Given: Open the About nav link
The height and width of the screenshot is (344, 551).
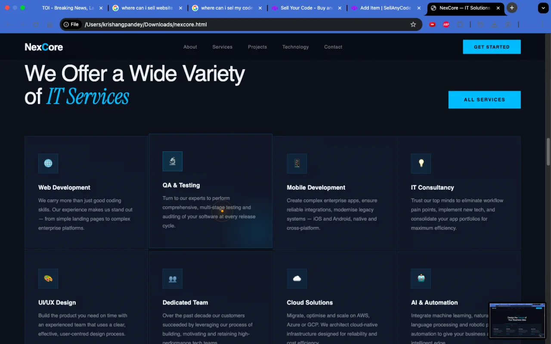Looking at the screenshot, I should [x=190, y=47].
